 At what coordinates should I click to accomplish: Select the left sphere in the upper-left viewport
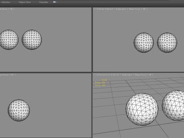[9, 40]
